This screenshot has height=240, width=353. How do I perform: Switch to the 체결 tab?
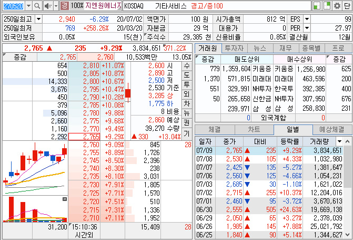pyautogui.click(x=215, y=130)
